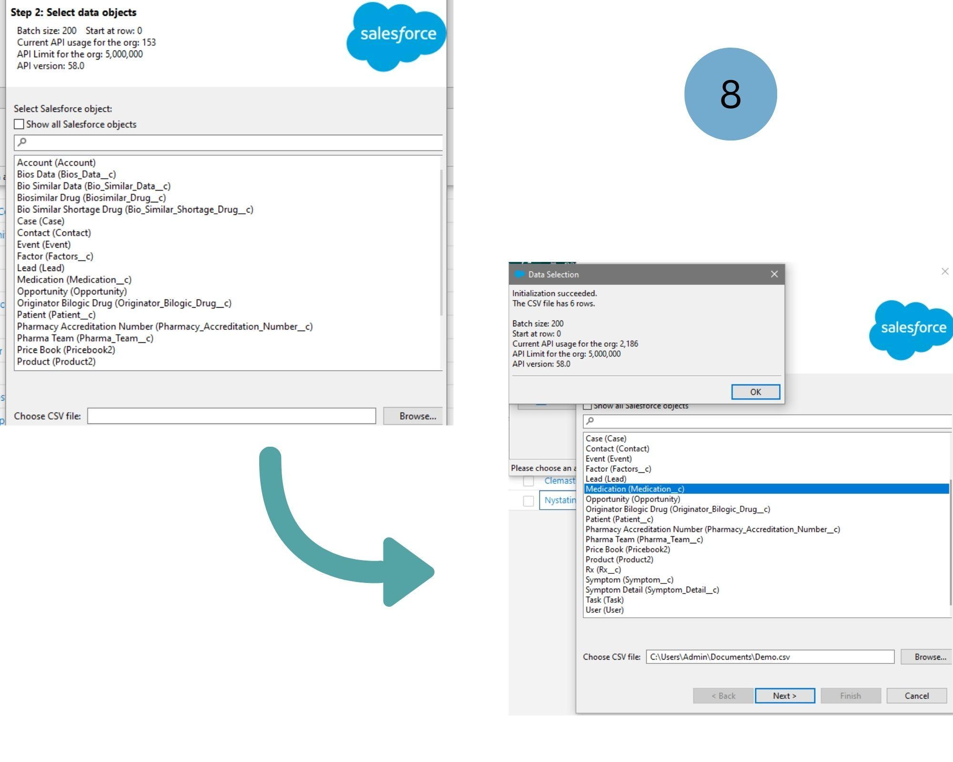This screenshot has height=762, width=953.
Task: Click the right dialog's object search field
Action: 767,421
